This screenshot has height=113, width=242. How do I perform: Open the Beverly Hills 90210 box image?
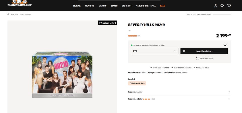click(x=62, y=75)
